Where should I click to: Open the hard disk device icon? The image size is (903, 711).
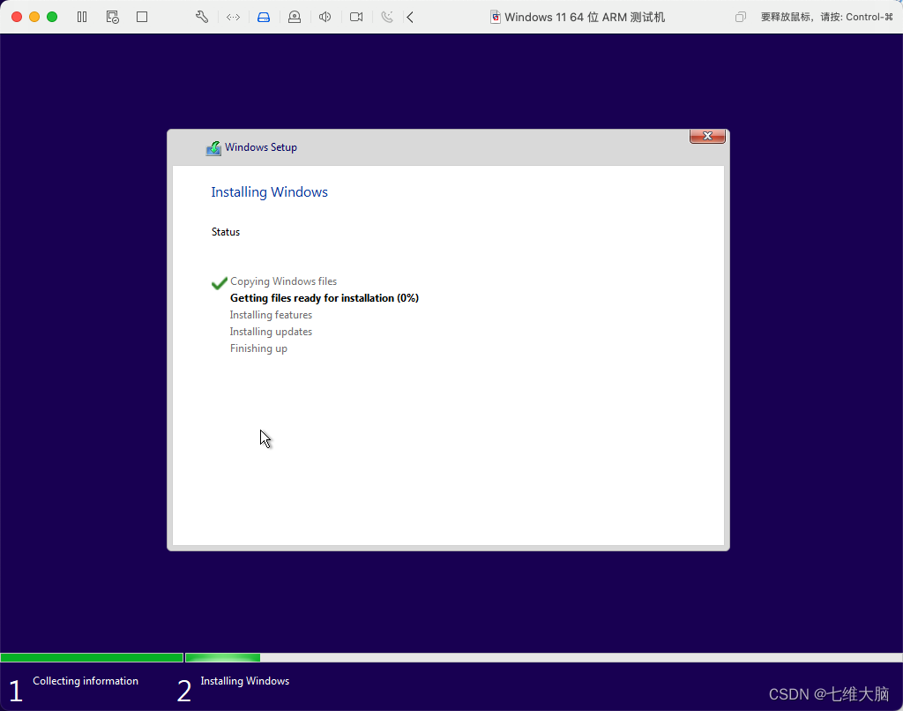coord(263,17)
